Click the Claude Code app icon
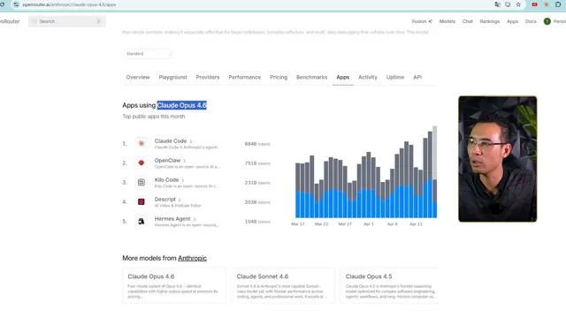 [141, 143]
